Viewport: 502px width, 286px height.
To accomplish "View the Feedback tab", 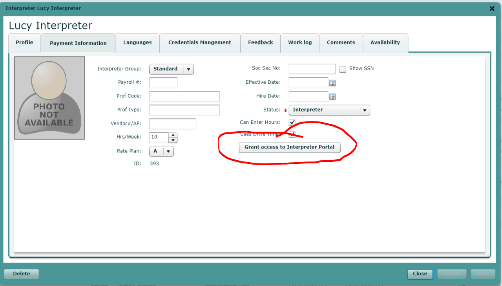I will coord(261,42).
